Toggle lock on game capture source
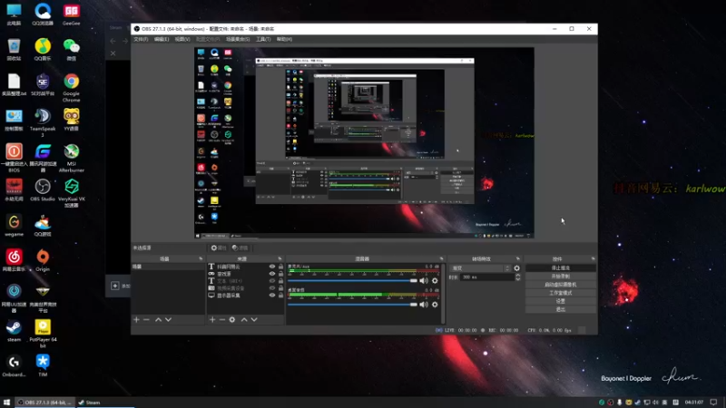The image size is (726, 408). coord(280,274)
